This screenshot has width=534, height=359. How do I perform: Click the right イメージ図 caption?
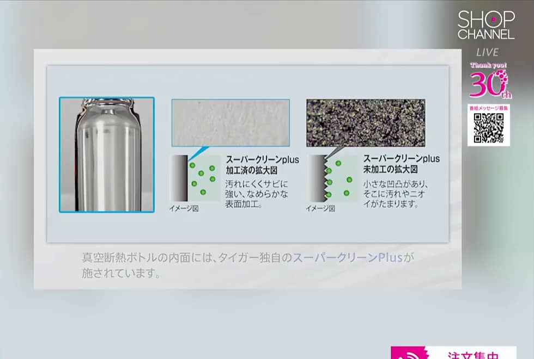pos(320,208)
